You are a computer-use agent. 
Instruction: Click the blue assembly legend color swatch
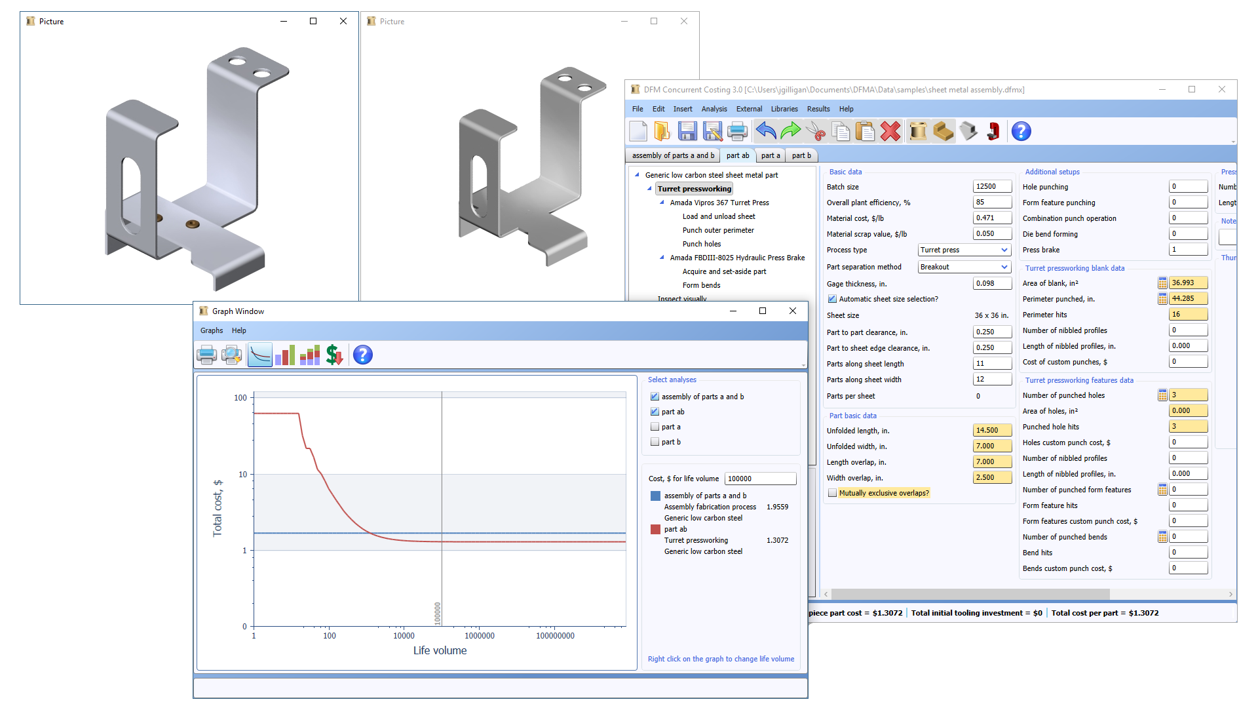coord(655,496)
